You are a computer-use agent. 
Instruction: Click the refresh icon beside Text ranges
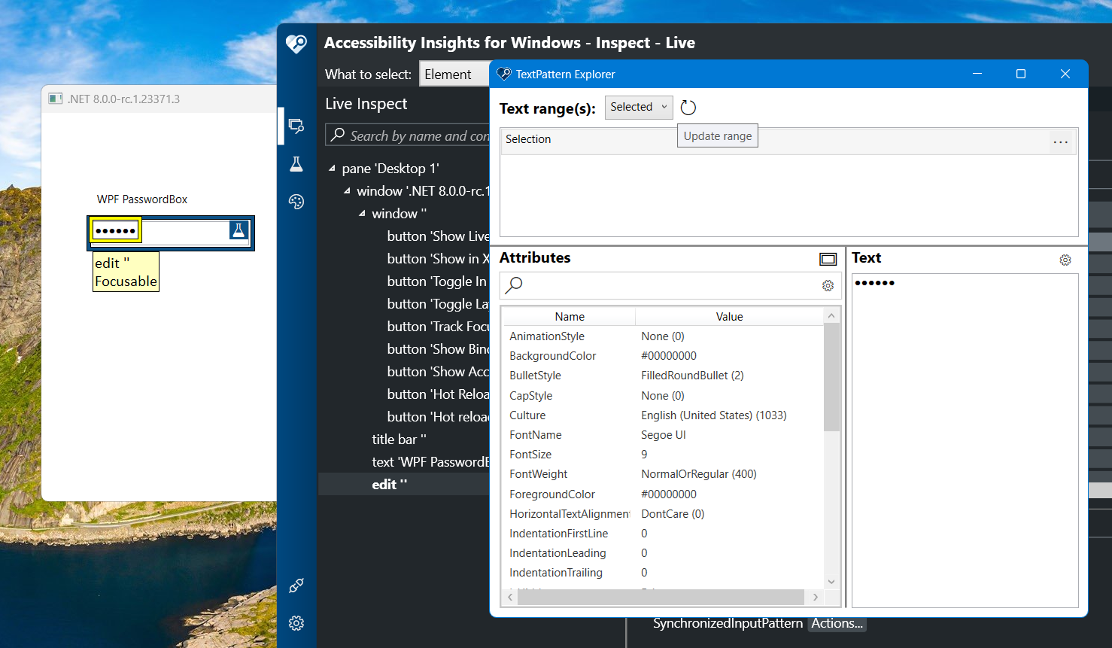point(688,107)
